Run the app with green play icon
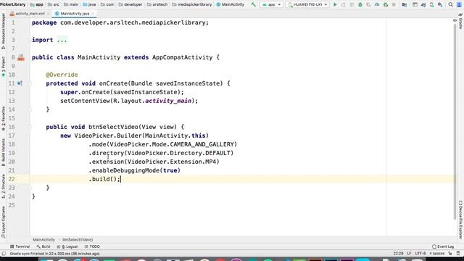 [335, 4]
